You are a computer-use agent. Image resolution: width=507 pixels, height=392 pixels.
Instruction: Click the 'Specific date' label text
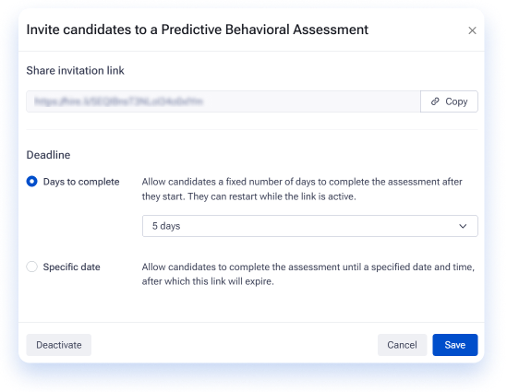(x=71, y=267)
